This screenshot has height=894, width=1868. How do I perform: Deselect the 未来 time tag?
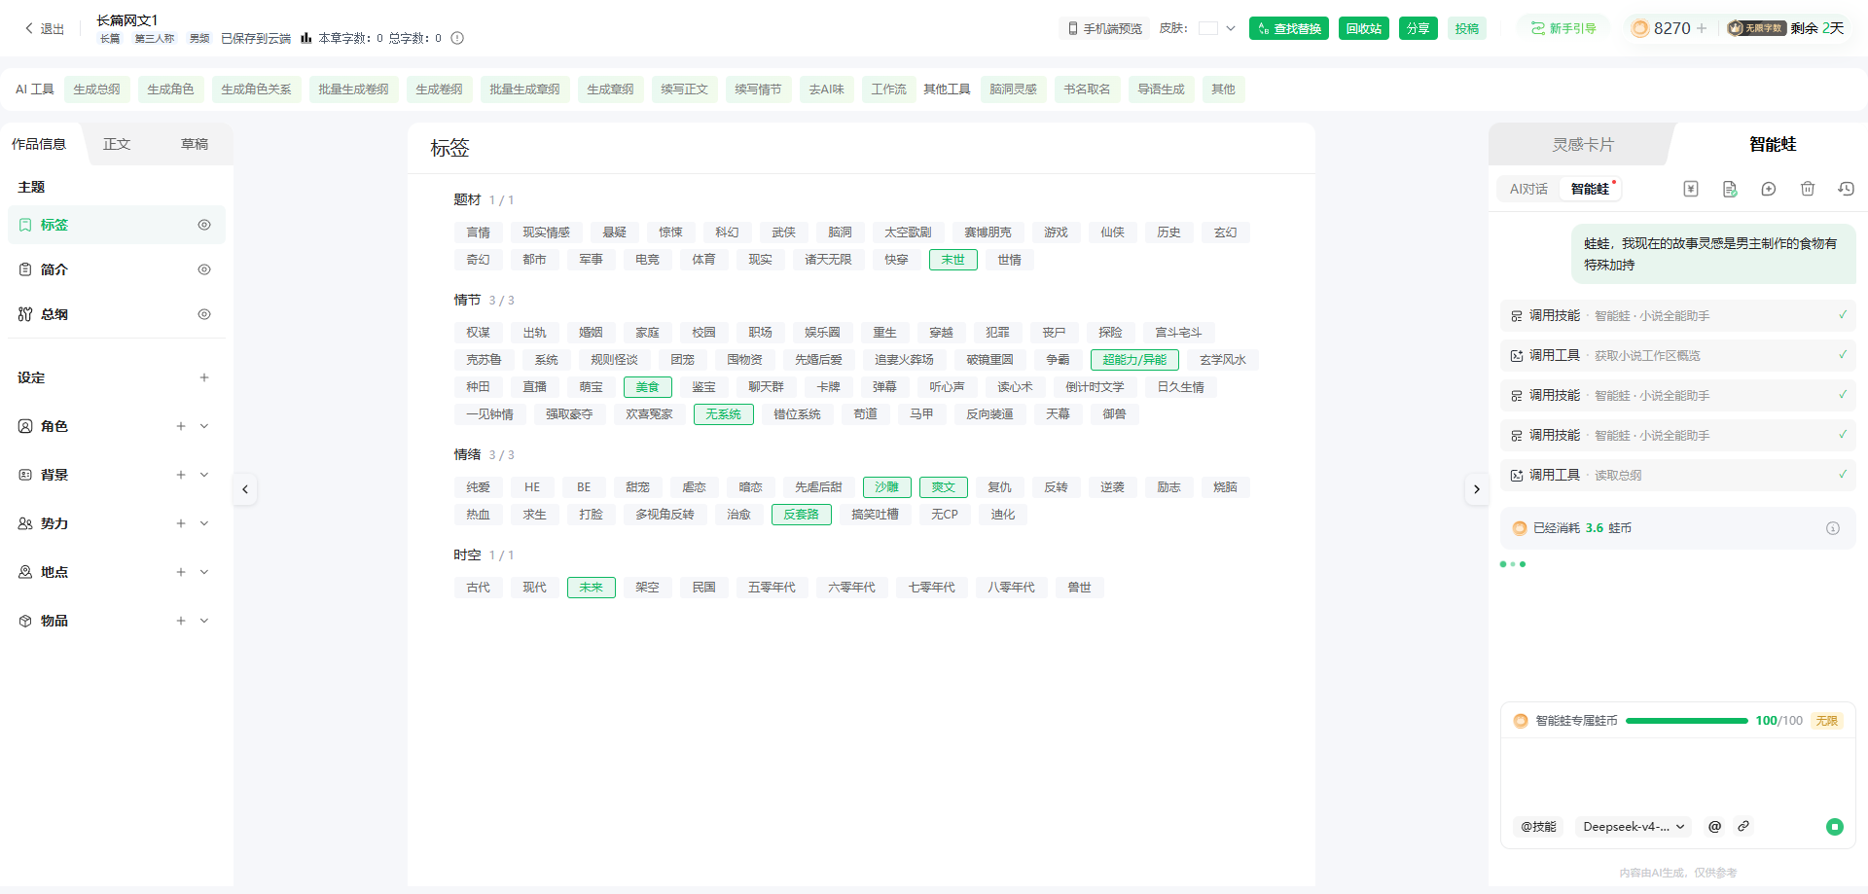(x=592, y=588)
